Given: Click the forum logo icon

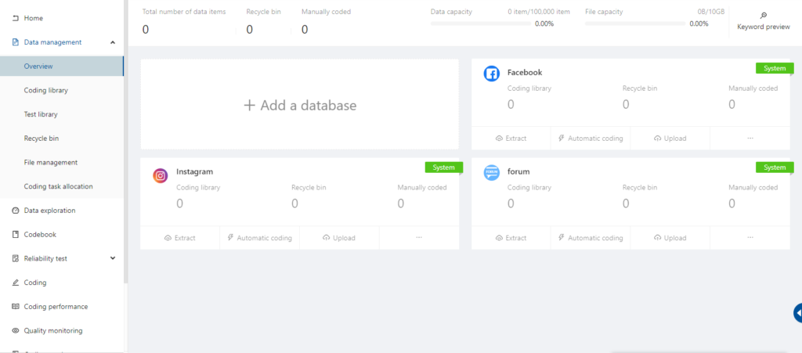Looking at the screenshot, I should click(x=492, y=173).
